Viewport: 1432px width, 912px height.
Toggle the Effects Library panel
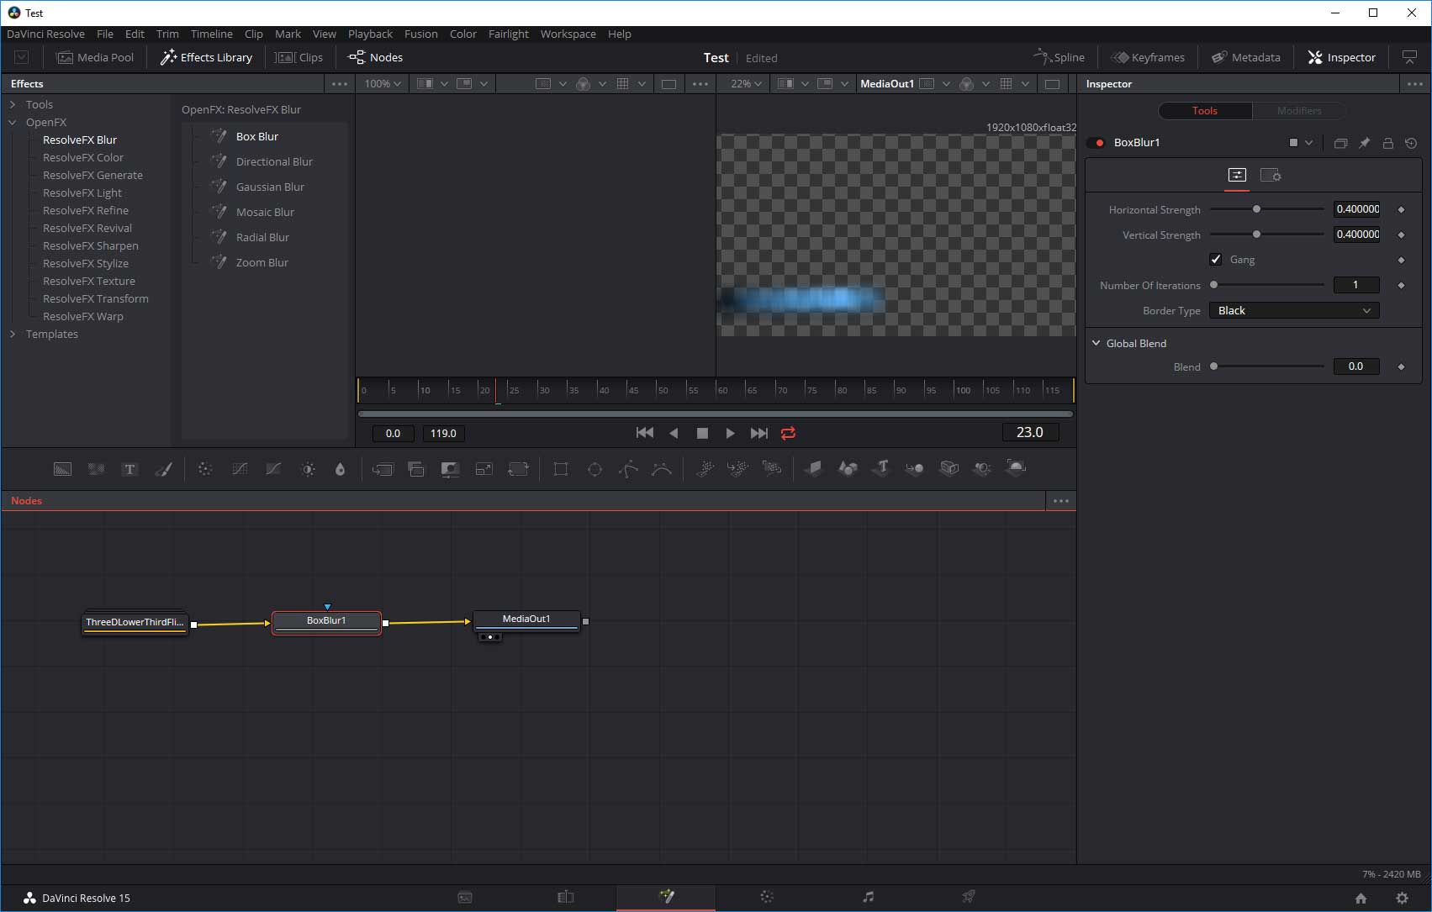(206, 57)
